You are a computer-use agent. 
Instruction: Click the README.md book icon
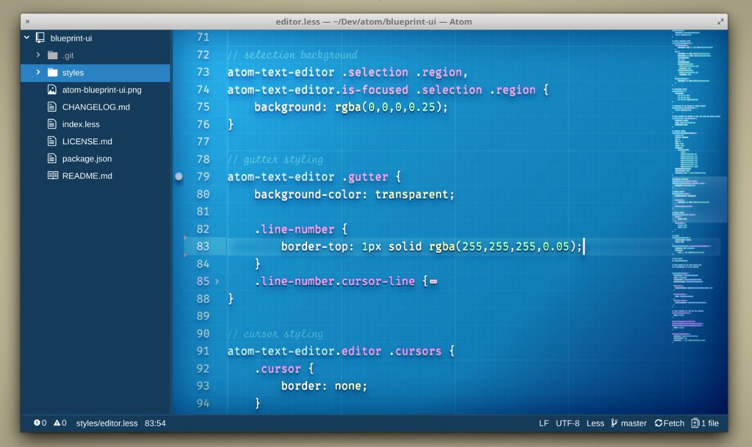(52, 176)
